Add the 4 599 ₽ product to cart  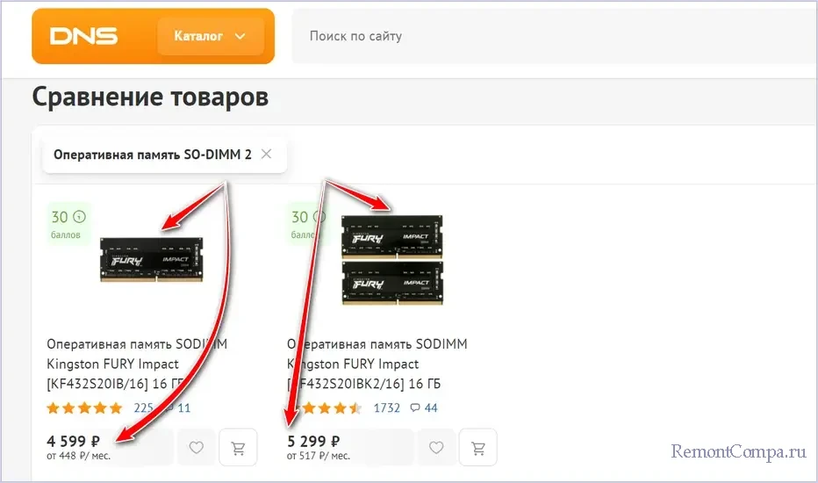coord(239,448)
